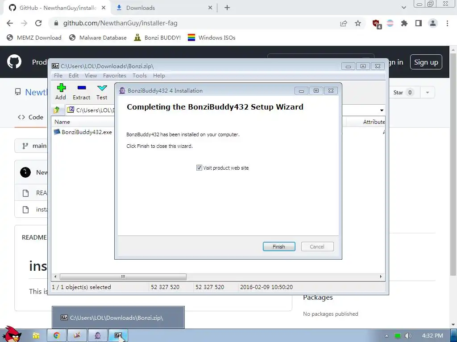Image resolution: width=457 pixels, height=342 pixels.
Task: Toggle the Chrome side panel icon
Action: pyautogui.click(x=419, y=23)
